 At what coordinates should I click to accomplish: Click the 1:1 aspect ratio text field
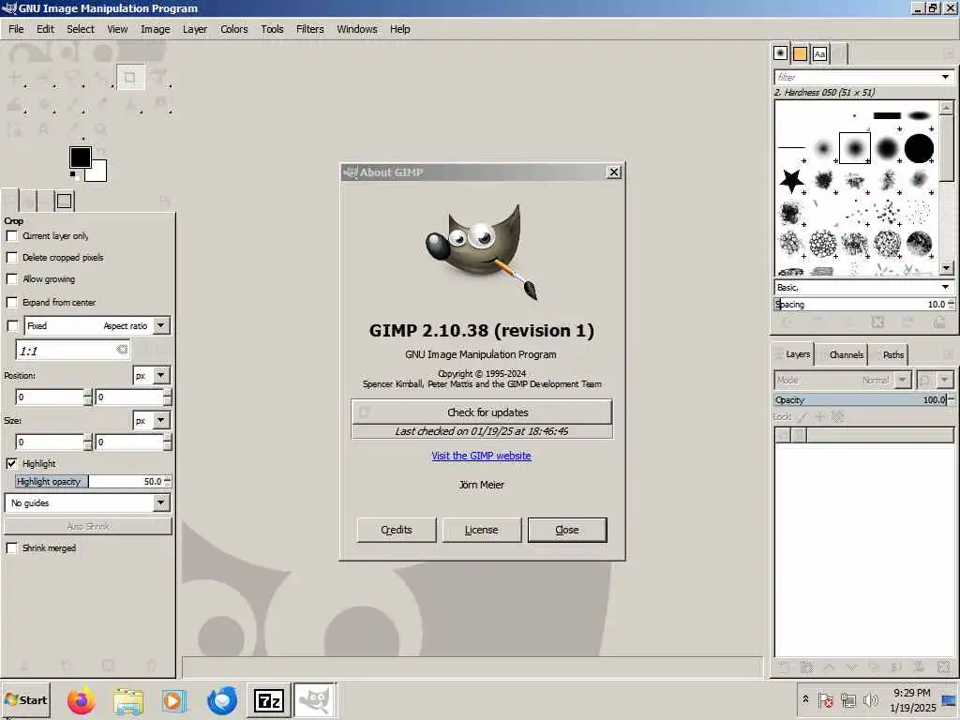pyautogui.click(x=65, y=351)
